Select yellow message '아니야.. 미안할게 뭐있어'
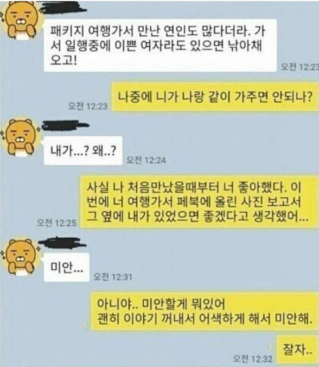Screen dimensions: 319x367 tap(205, 311)
